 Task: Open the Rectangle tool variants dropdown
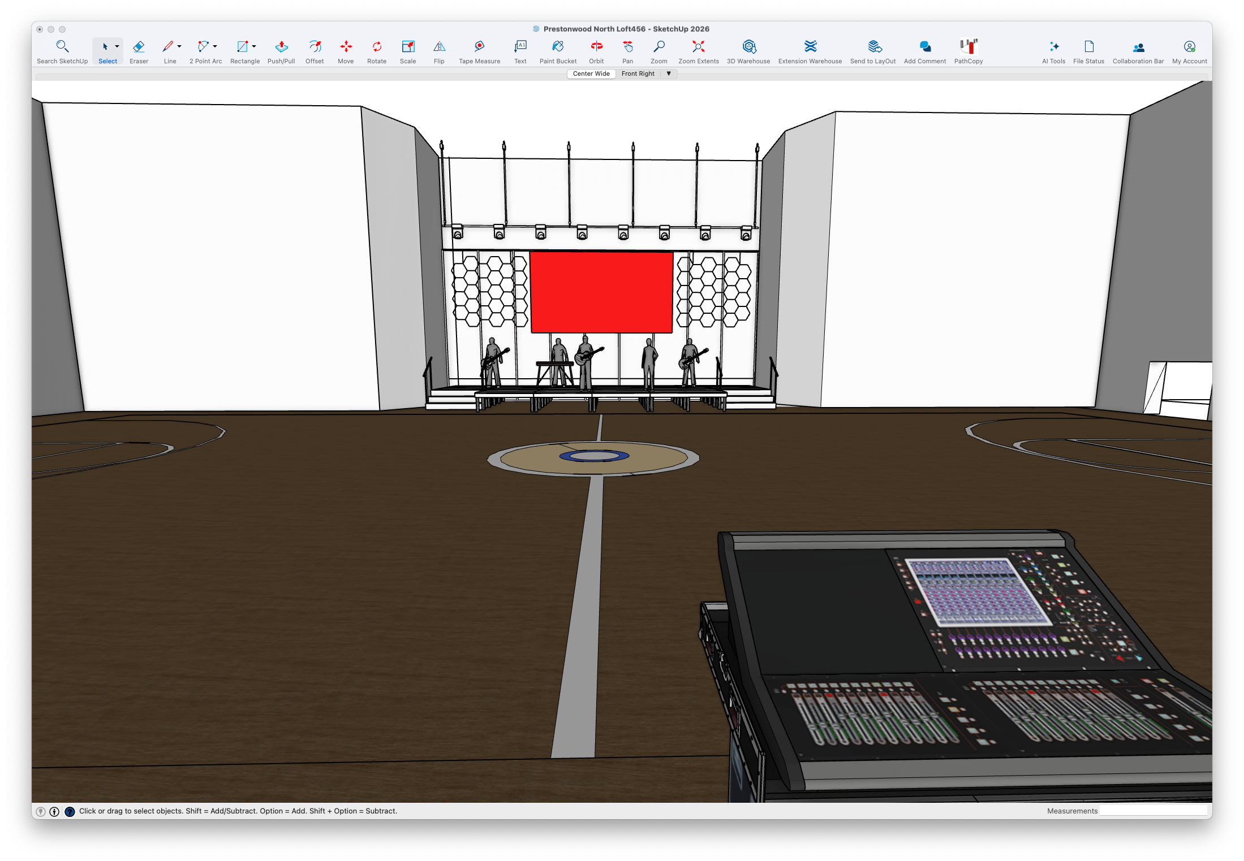(x=254, y=46)
